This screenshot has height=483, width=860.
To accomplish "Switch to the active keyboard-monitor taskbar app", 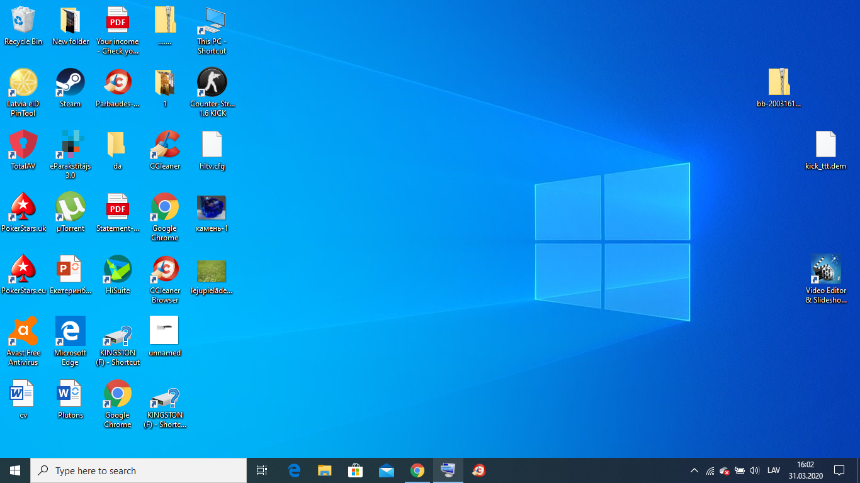I will [448, 470].
